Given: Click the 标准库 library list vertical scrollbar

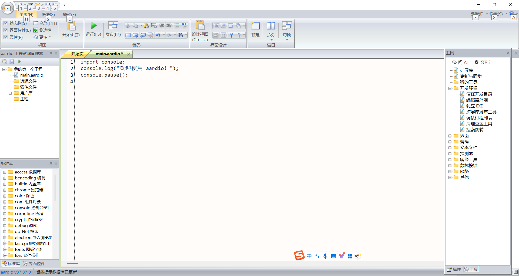Looking at the screenshot, I should pyautogui.click(x=55, y=188).
